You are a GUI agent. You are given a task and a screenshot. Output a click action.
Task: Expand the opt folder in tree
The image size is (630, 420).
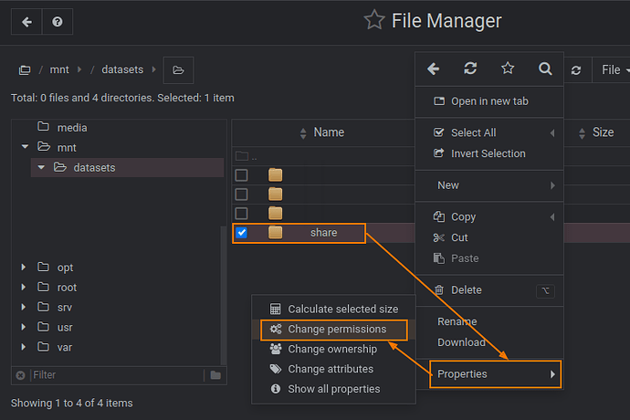(24, 268)
